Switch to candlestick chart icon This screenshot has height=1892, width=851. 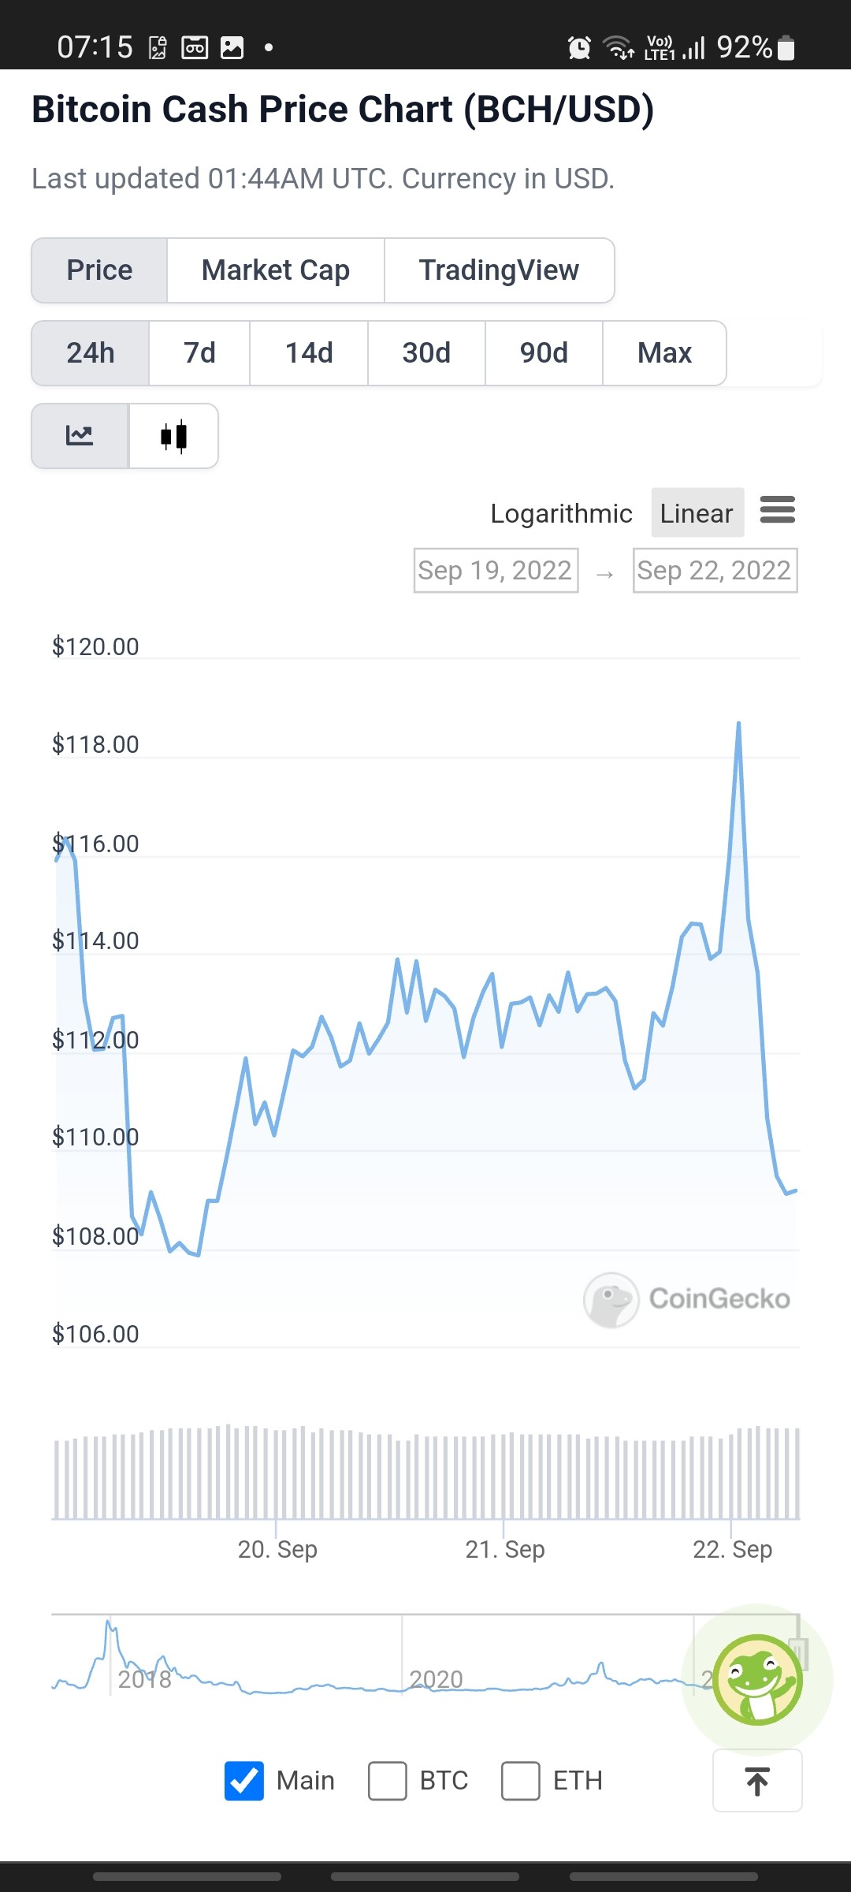coord(173,436)
